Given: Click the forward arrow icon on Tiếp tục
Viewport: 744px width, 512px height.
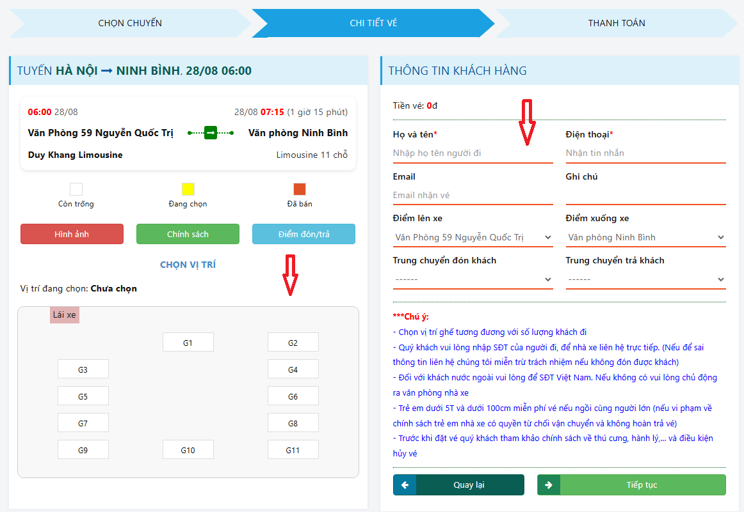Looking at the screenshot, I should (549, 485).
